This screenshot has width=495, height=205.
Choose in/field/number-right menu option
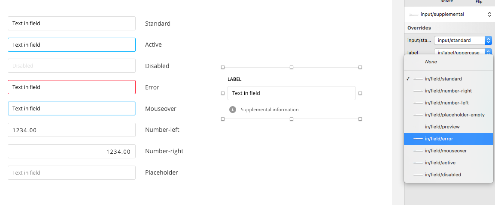pos(449,91)
